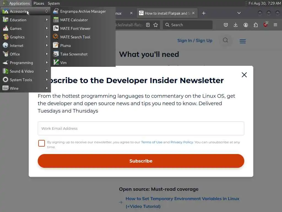
Task: Open the Terms of Use link
Action: click(x=152, y=142)
